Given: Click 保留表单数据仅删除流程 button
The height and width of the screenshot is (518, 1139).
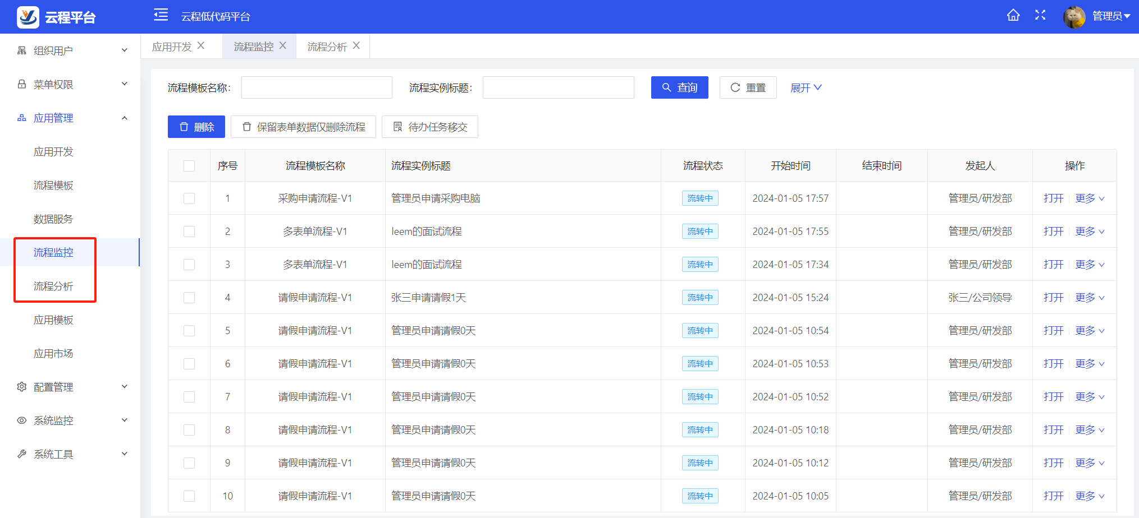Looking at the screenshot, I should [x=303, y=127].
